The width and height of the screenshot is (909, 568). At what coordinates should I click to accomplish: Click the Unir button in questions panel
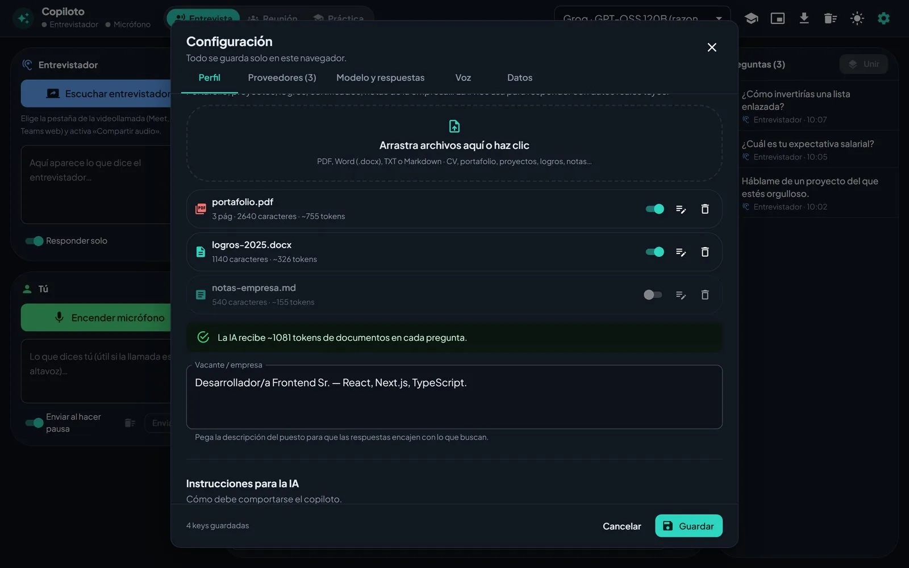coord(864,64)
